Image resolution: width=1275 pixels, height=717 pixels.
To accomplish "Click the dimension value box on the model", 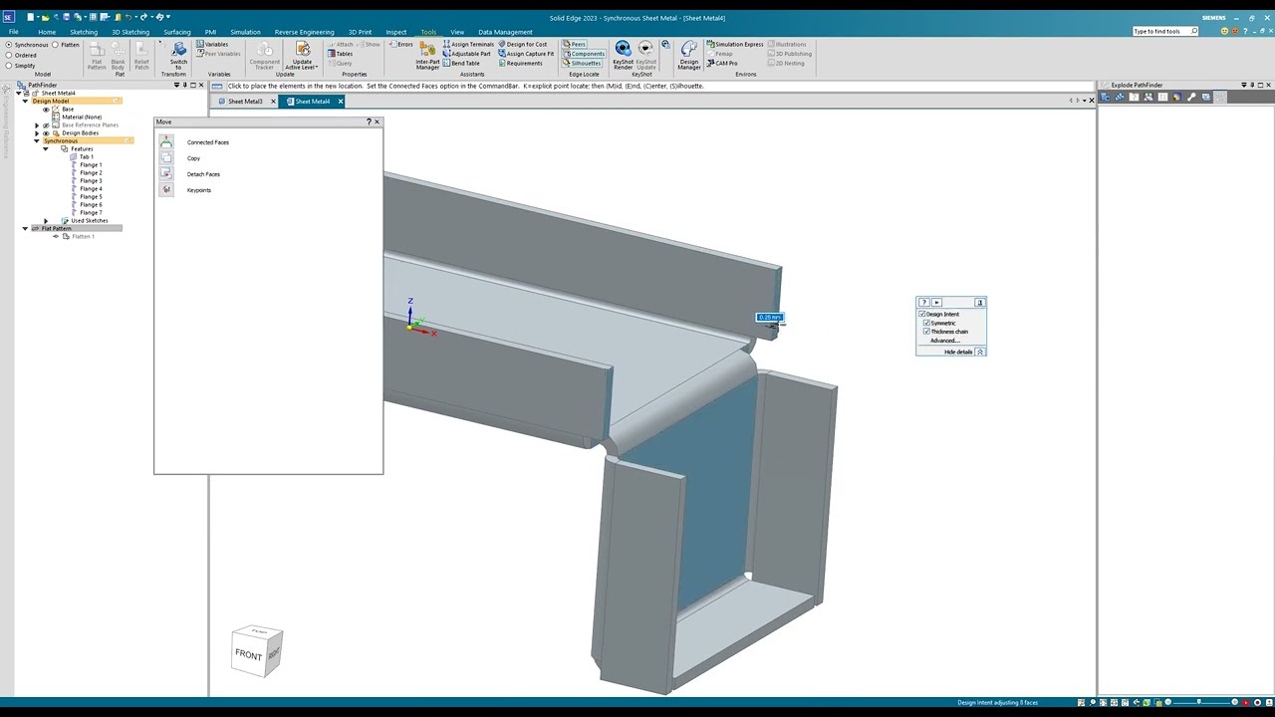I will click(x=770, y=318).
